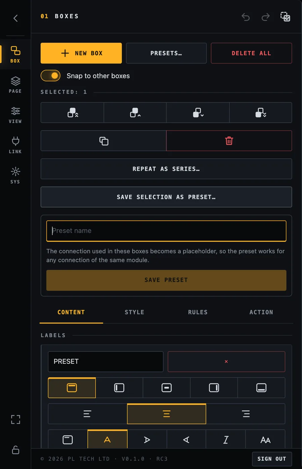Click Save Selection as Preset… button

coord(166,197)
